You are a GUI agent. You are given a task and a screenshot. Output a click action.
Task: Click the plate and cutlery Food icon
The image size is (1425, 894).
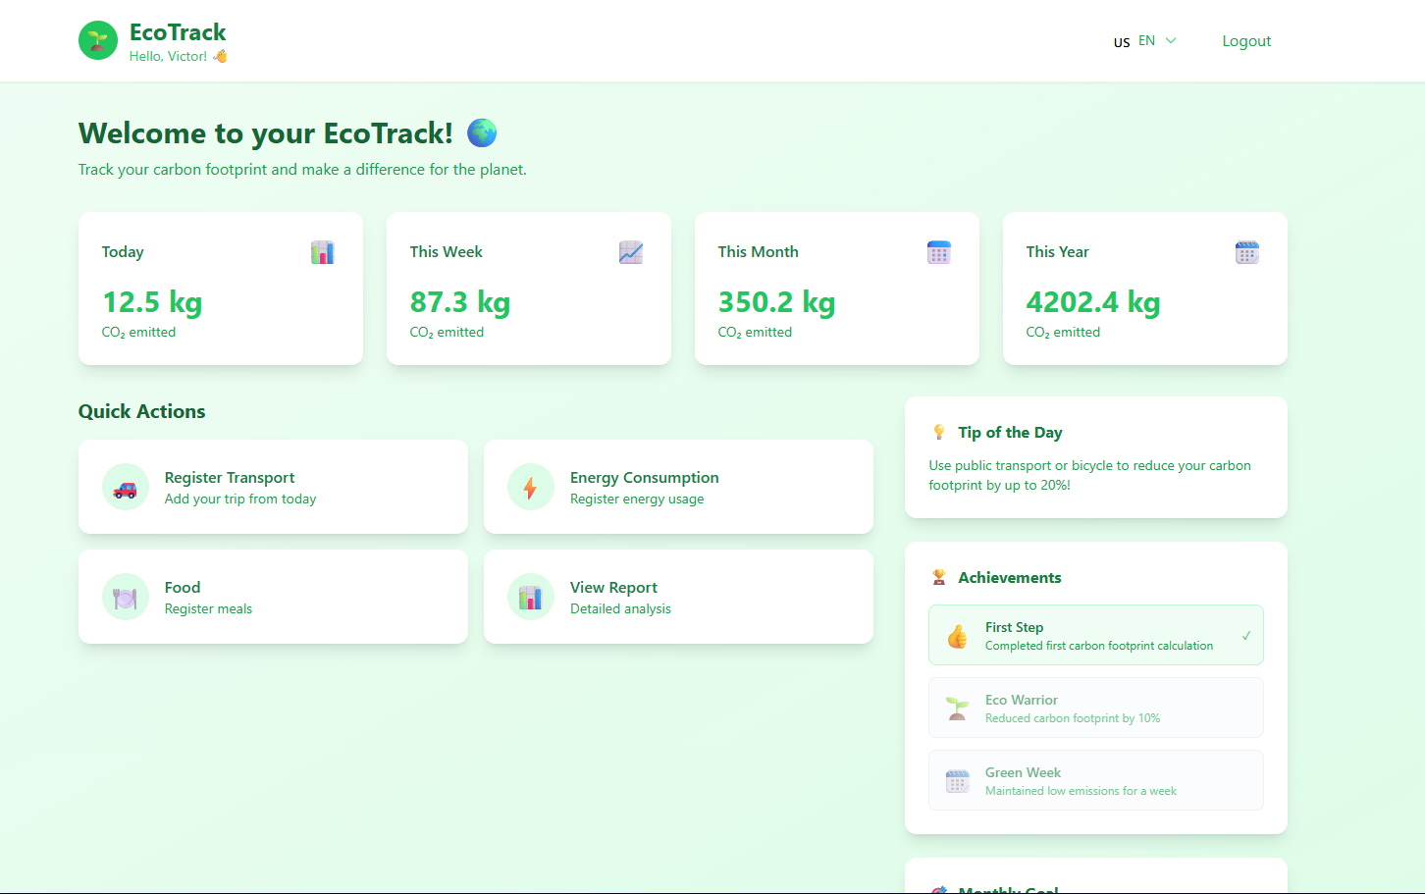[x=126, y=598]
